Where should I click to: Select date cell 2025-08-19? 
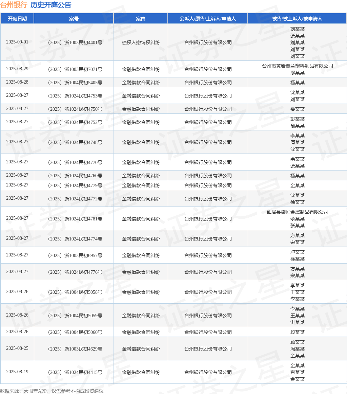17,372
